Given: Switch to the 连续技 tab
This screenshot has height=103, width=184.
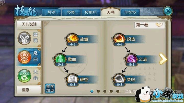Looking at the screenshot, I should pyautogui.click(x=130, y=12).
